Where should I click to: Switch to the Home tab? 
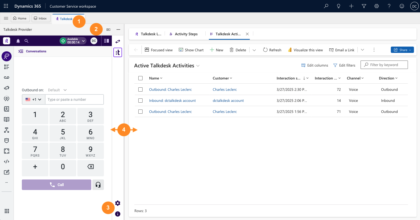(20, 18)
